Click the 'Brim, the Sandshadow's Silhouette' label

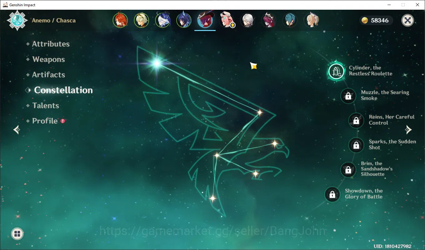377,169
